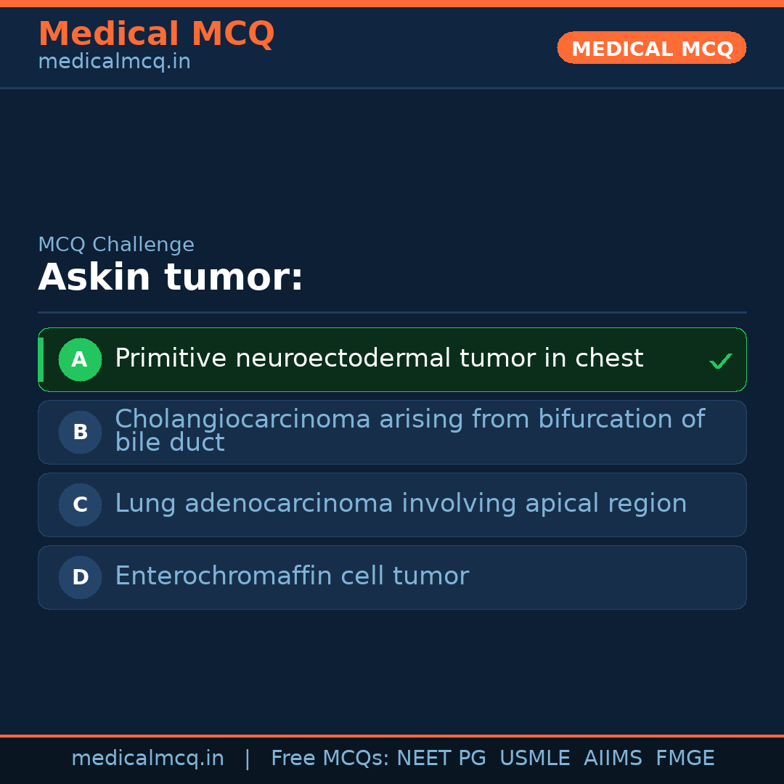784x784 pixels.
Task: Open medicalmcq.in link in the header
Action: pos(114,62)
